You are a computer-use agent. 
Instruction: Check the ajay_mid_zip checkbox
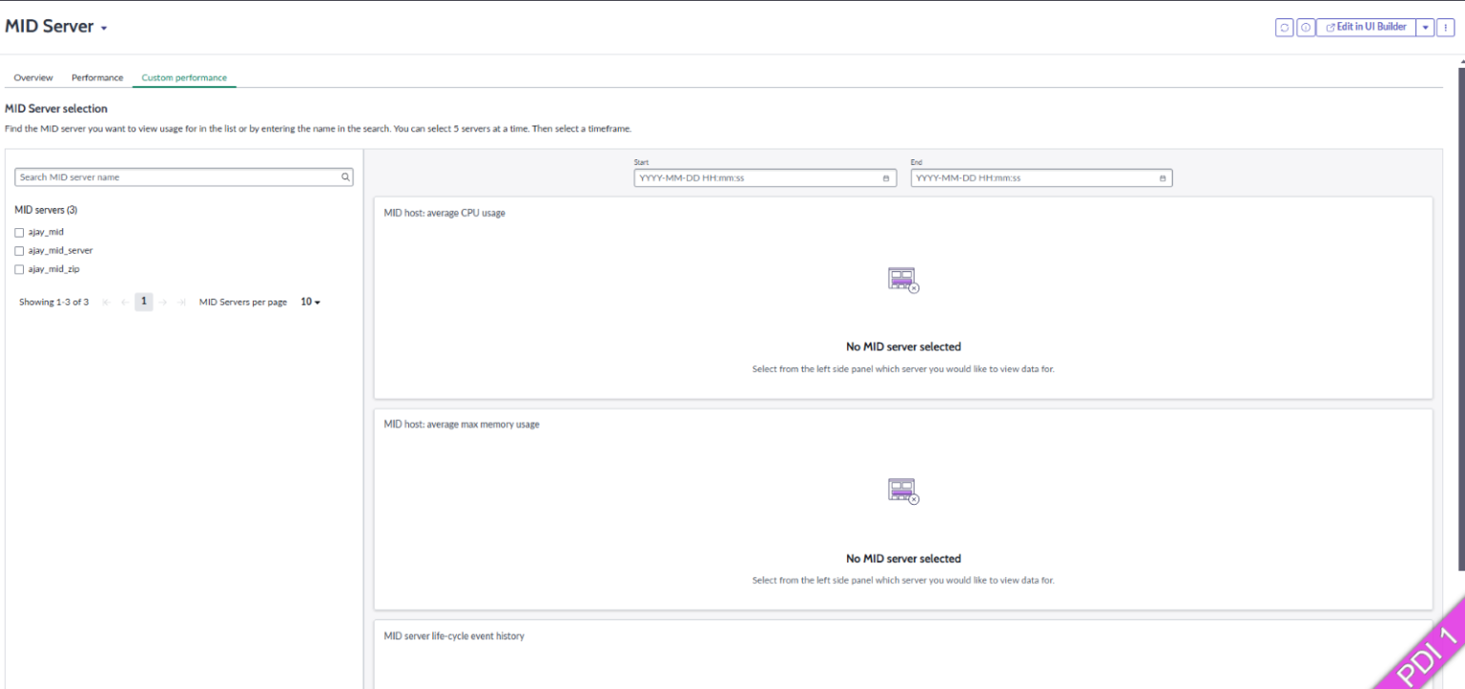[x=19, y=269]
